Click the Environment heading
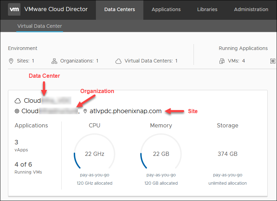Viewport: 277px width, 201px height. pyautogui.click(x=23, y=48)
